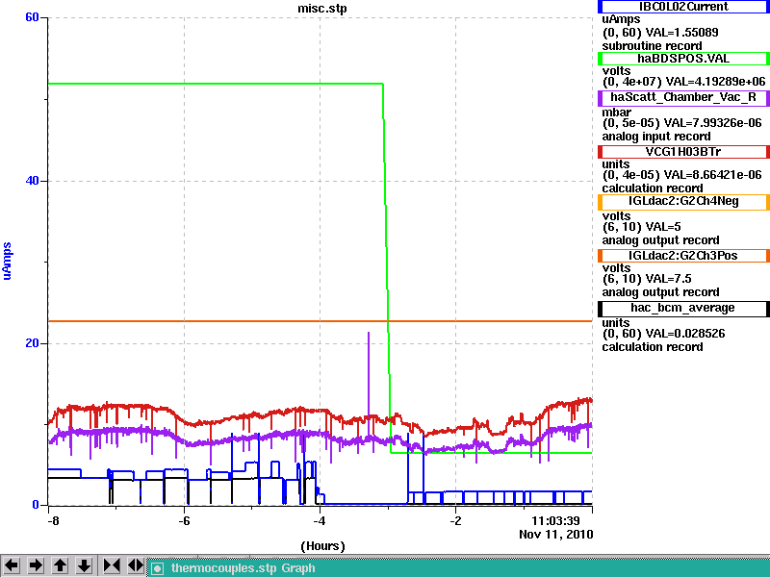The image size is (770, 577).
Task: Select the IBC0L02Current legend entry
Action: point(683,7)
